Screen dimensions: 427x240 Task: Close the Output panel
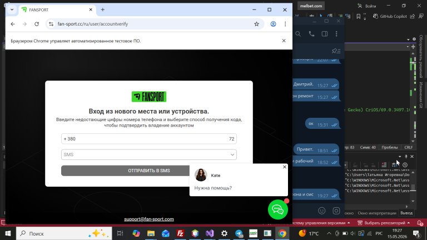coord(412,157)
